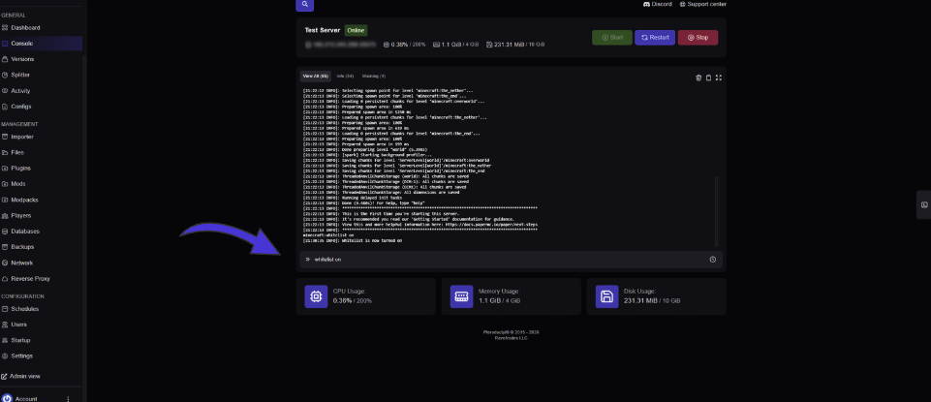Screen dimensions: 931x402
Task: Open Players in the sidebar
Action: (17, 216)
